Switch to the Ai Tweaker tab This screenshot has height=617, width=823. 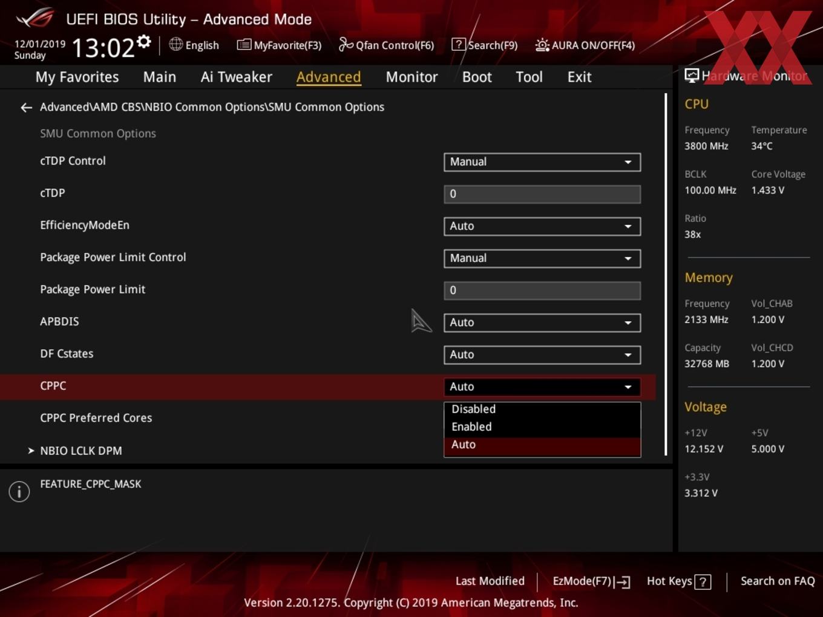pyautogui.click(x=237, y=77)
